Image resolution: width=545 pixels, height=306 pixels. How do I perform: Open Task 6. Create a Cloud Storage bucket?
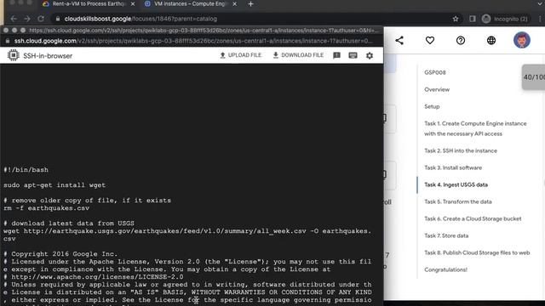pyautogui.click(x=473, y=218)
